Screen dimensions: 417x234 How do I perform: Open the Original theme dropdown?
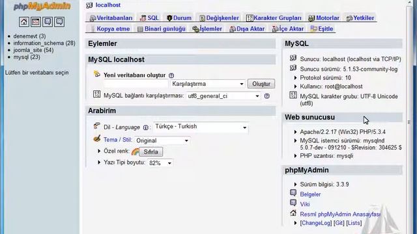(162, 140)
